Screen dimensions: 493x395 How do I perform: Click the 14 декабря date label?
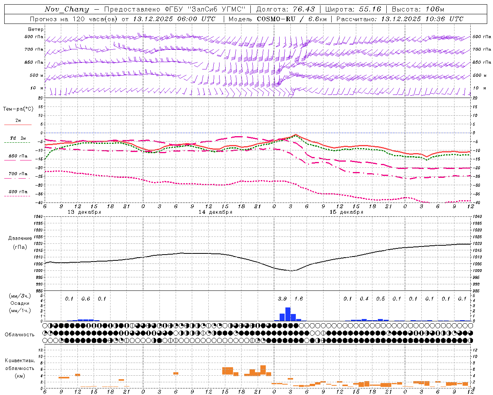coord(215,212)
